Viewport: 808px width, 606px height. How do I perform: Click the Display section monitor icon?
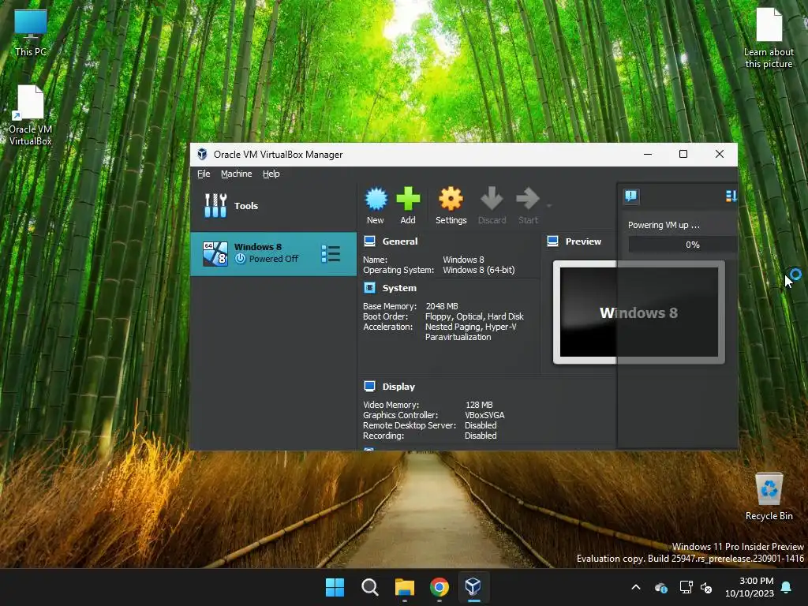[369, 386]
